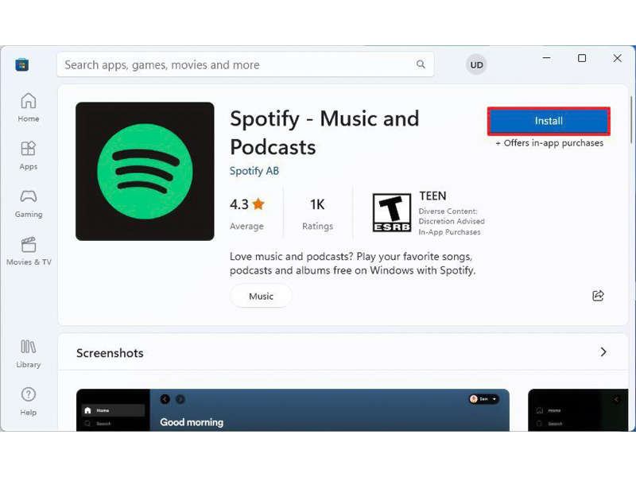636x477 pixels.
Task: Click the ESRB Teen rating badge
Action: [x=391, y=213]
